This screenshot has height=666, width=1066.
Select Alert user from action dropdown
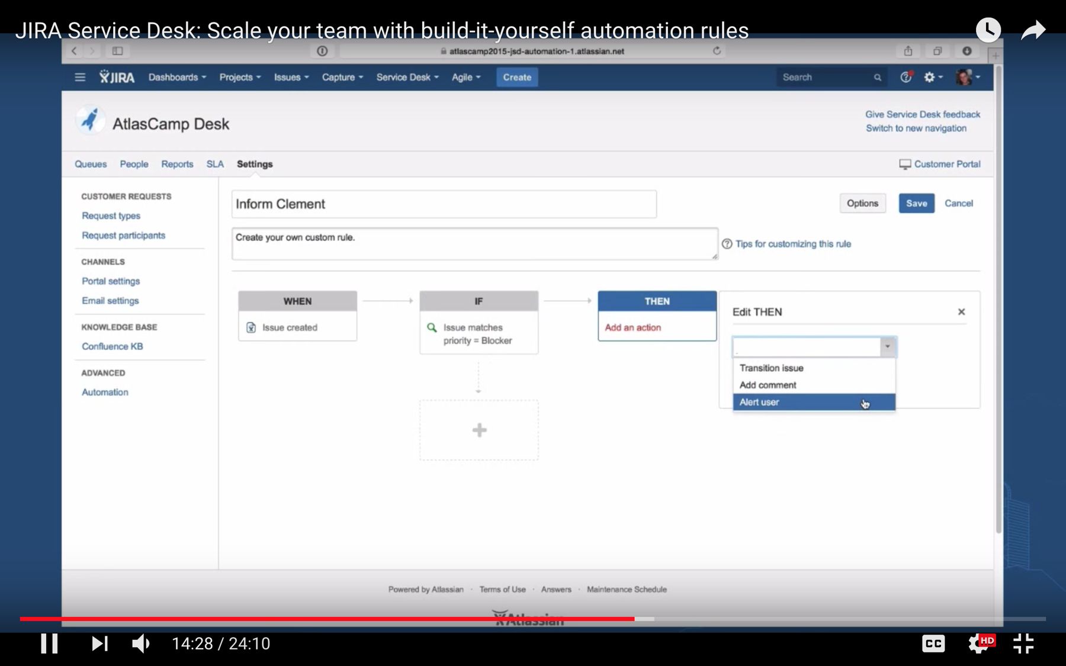click(814, 402)
